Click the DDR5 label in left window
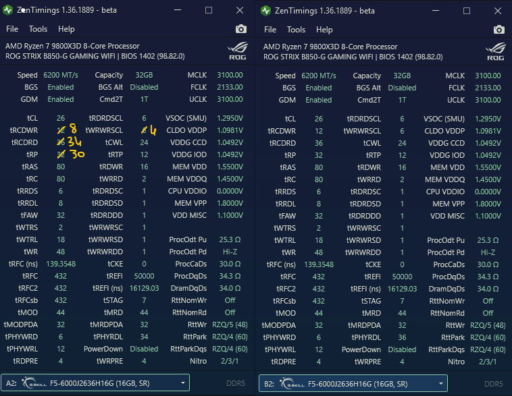The image size is (512, 396). coord(236,383)
